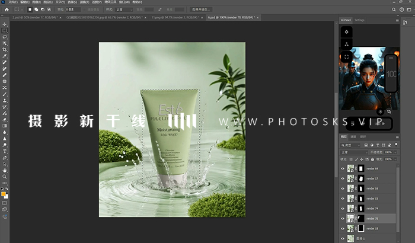This screenshot has height=243, width=415.
Task: Open the Filter menu
Action: 84,2
